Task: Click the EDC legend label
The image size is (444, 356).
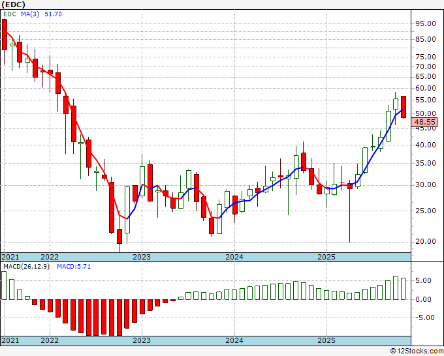Action: point(9,14)
